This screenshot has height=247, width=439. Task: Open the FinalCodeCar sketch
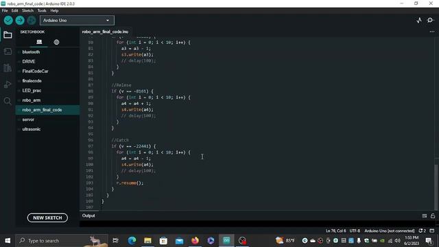[35, 71]
